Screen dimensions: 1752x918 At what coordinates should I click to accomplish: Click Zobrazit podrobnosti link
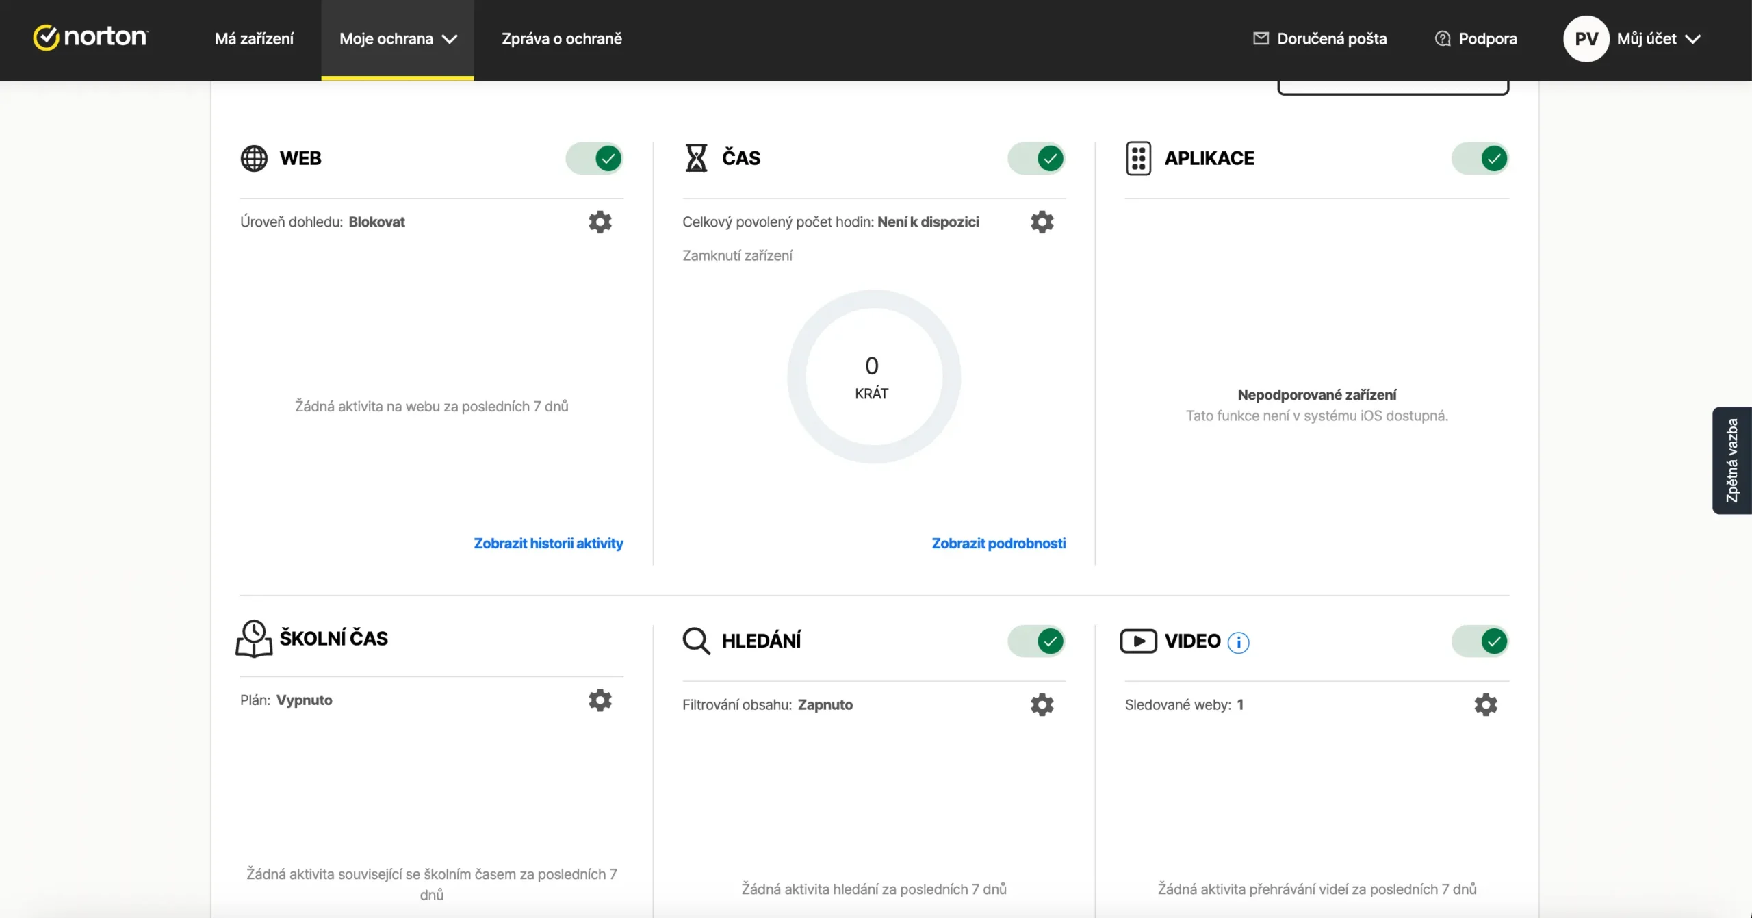click(x=998, y=543)
